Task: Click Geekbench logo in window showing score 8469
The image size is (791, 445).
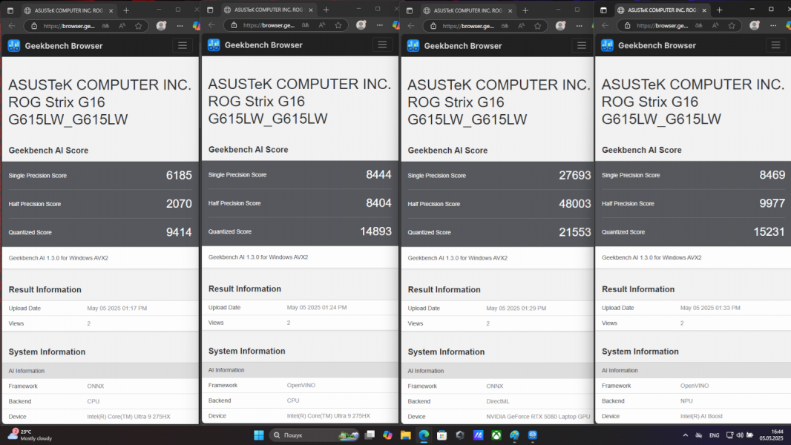Action: [x=608, y=45]
